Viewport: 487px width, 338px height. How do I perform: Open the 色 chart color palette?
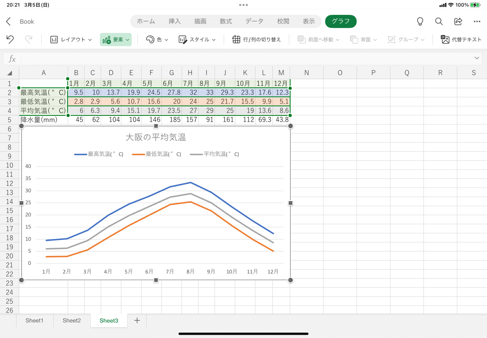click(x=157, y=40)
